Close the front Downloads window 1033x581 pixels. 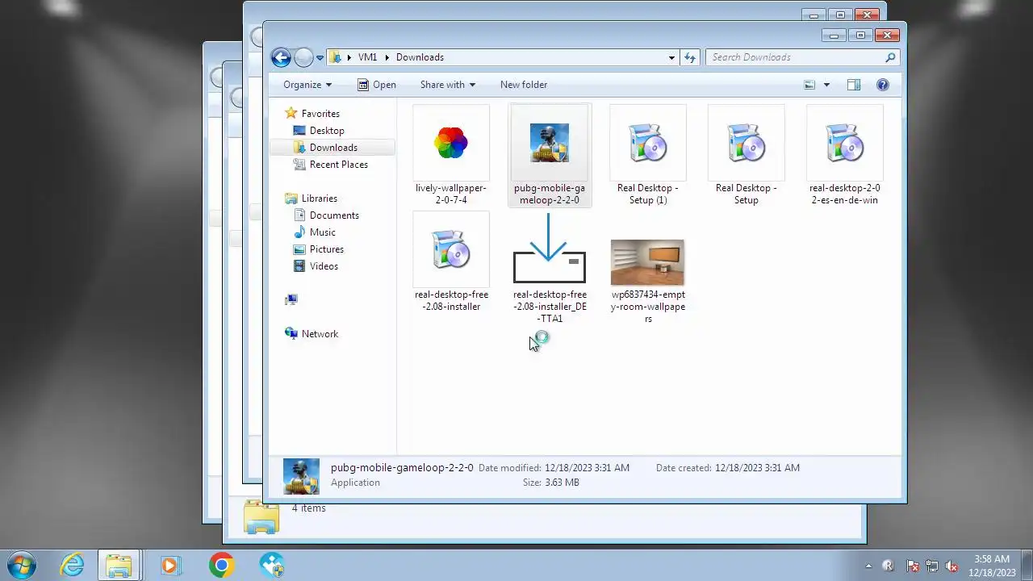pos(887,35)
